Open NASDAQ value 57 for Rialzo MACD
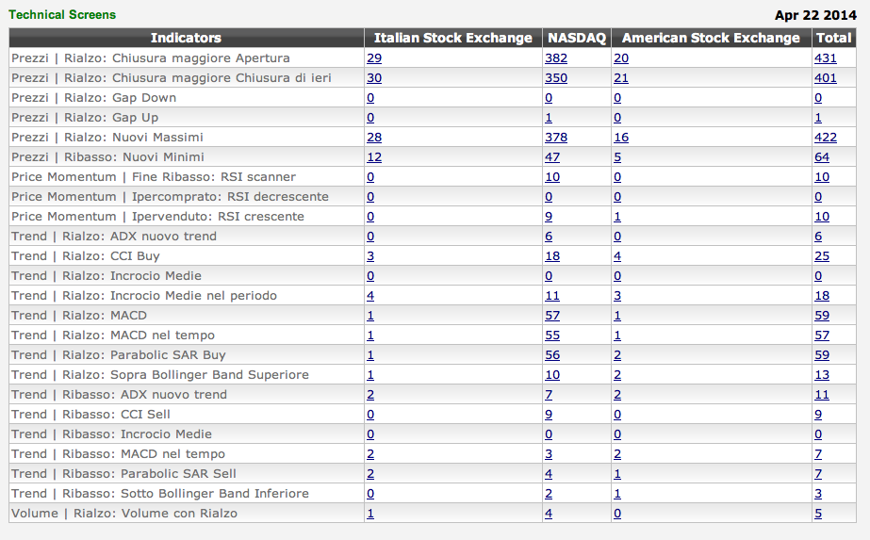This screenshot has width=870, height=540. click(552, 316)
